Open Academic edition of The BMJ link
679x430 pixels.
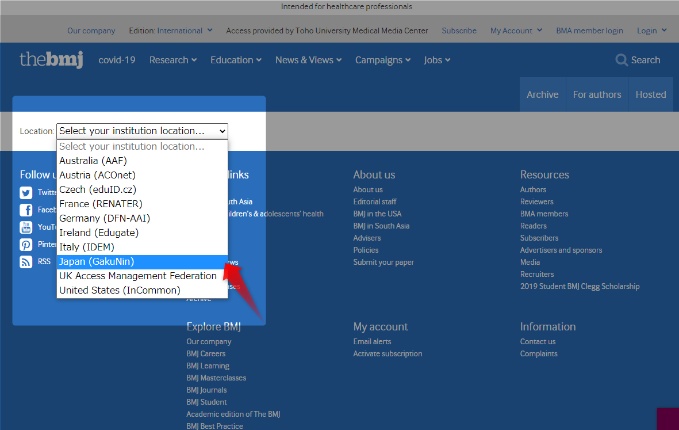tap(233, 414)
